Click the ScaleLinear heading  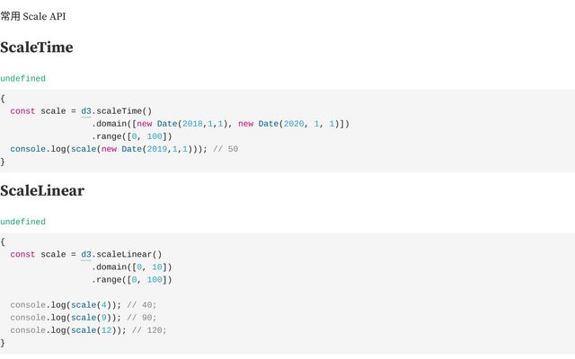tap(42, 190)
